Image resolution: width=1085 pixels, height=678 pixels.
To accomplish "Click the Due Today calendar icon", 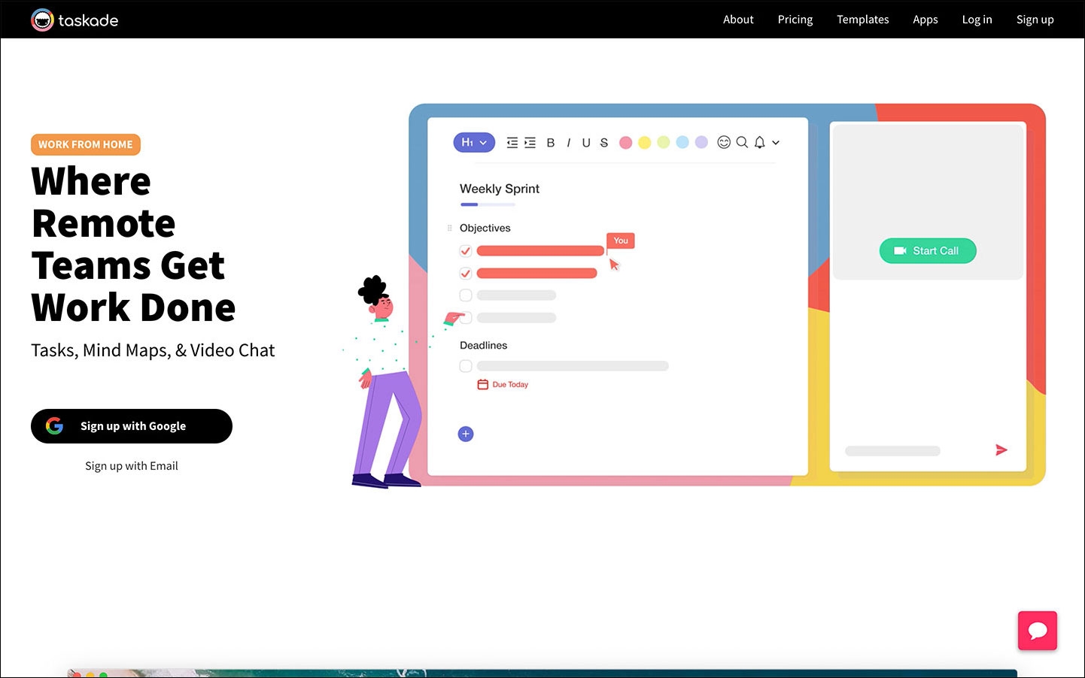I will 482,384.
